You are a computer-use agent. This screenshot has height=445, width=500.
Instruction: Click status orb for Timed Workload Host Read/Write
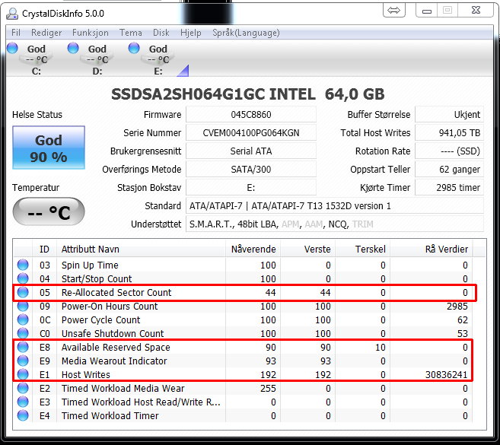(x=23, y=402)
